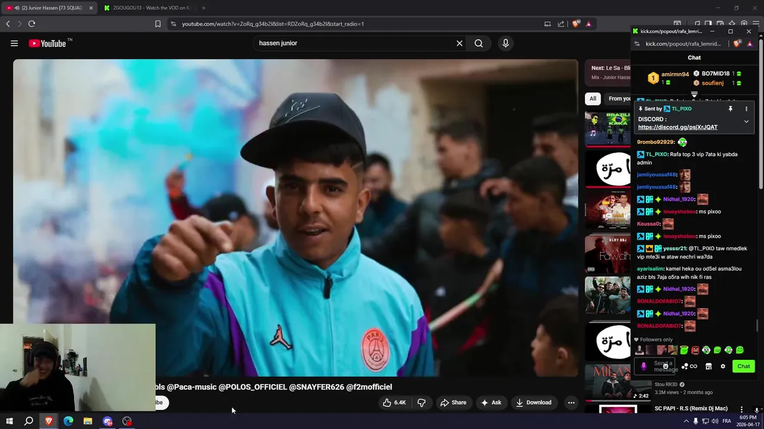Open Windows taskbar search
The width and height of the screenshot is (764, 429).
point(29,421)
